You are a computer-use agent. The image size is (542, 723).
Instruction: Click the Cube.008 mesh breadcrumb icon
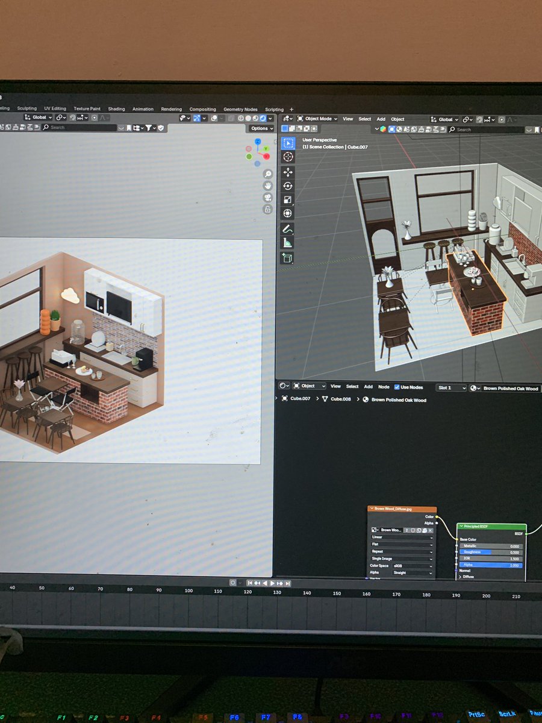pos(325,399)
